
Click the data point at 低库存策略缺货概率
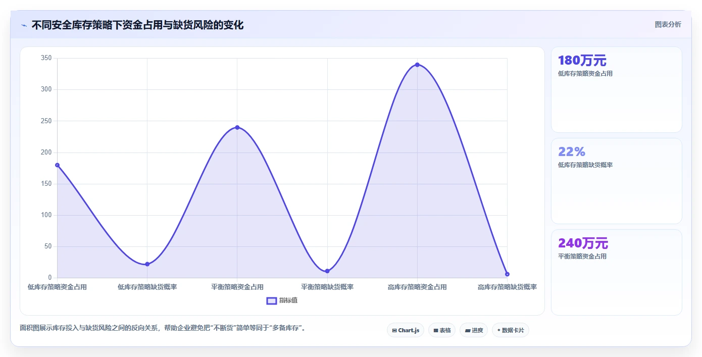click(147, 264)
